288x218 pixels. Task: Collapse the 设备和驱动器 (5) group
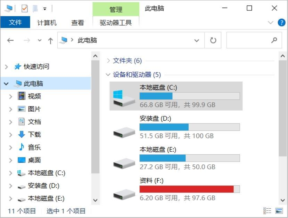tap(108, 75)
